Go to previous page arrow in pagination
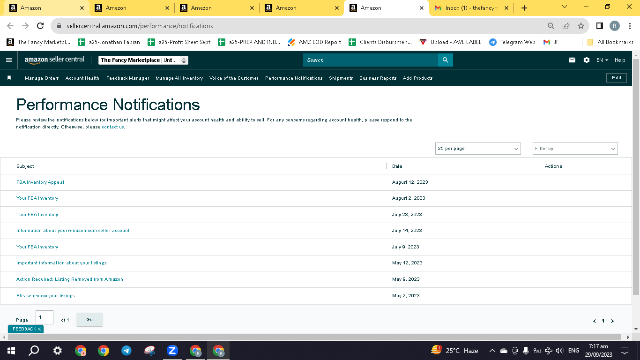Screen dimensions: 640x360 click(x=595, y=321)
